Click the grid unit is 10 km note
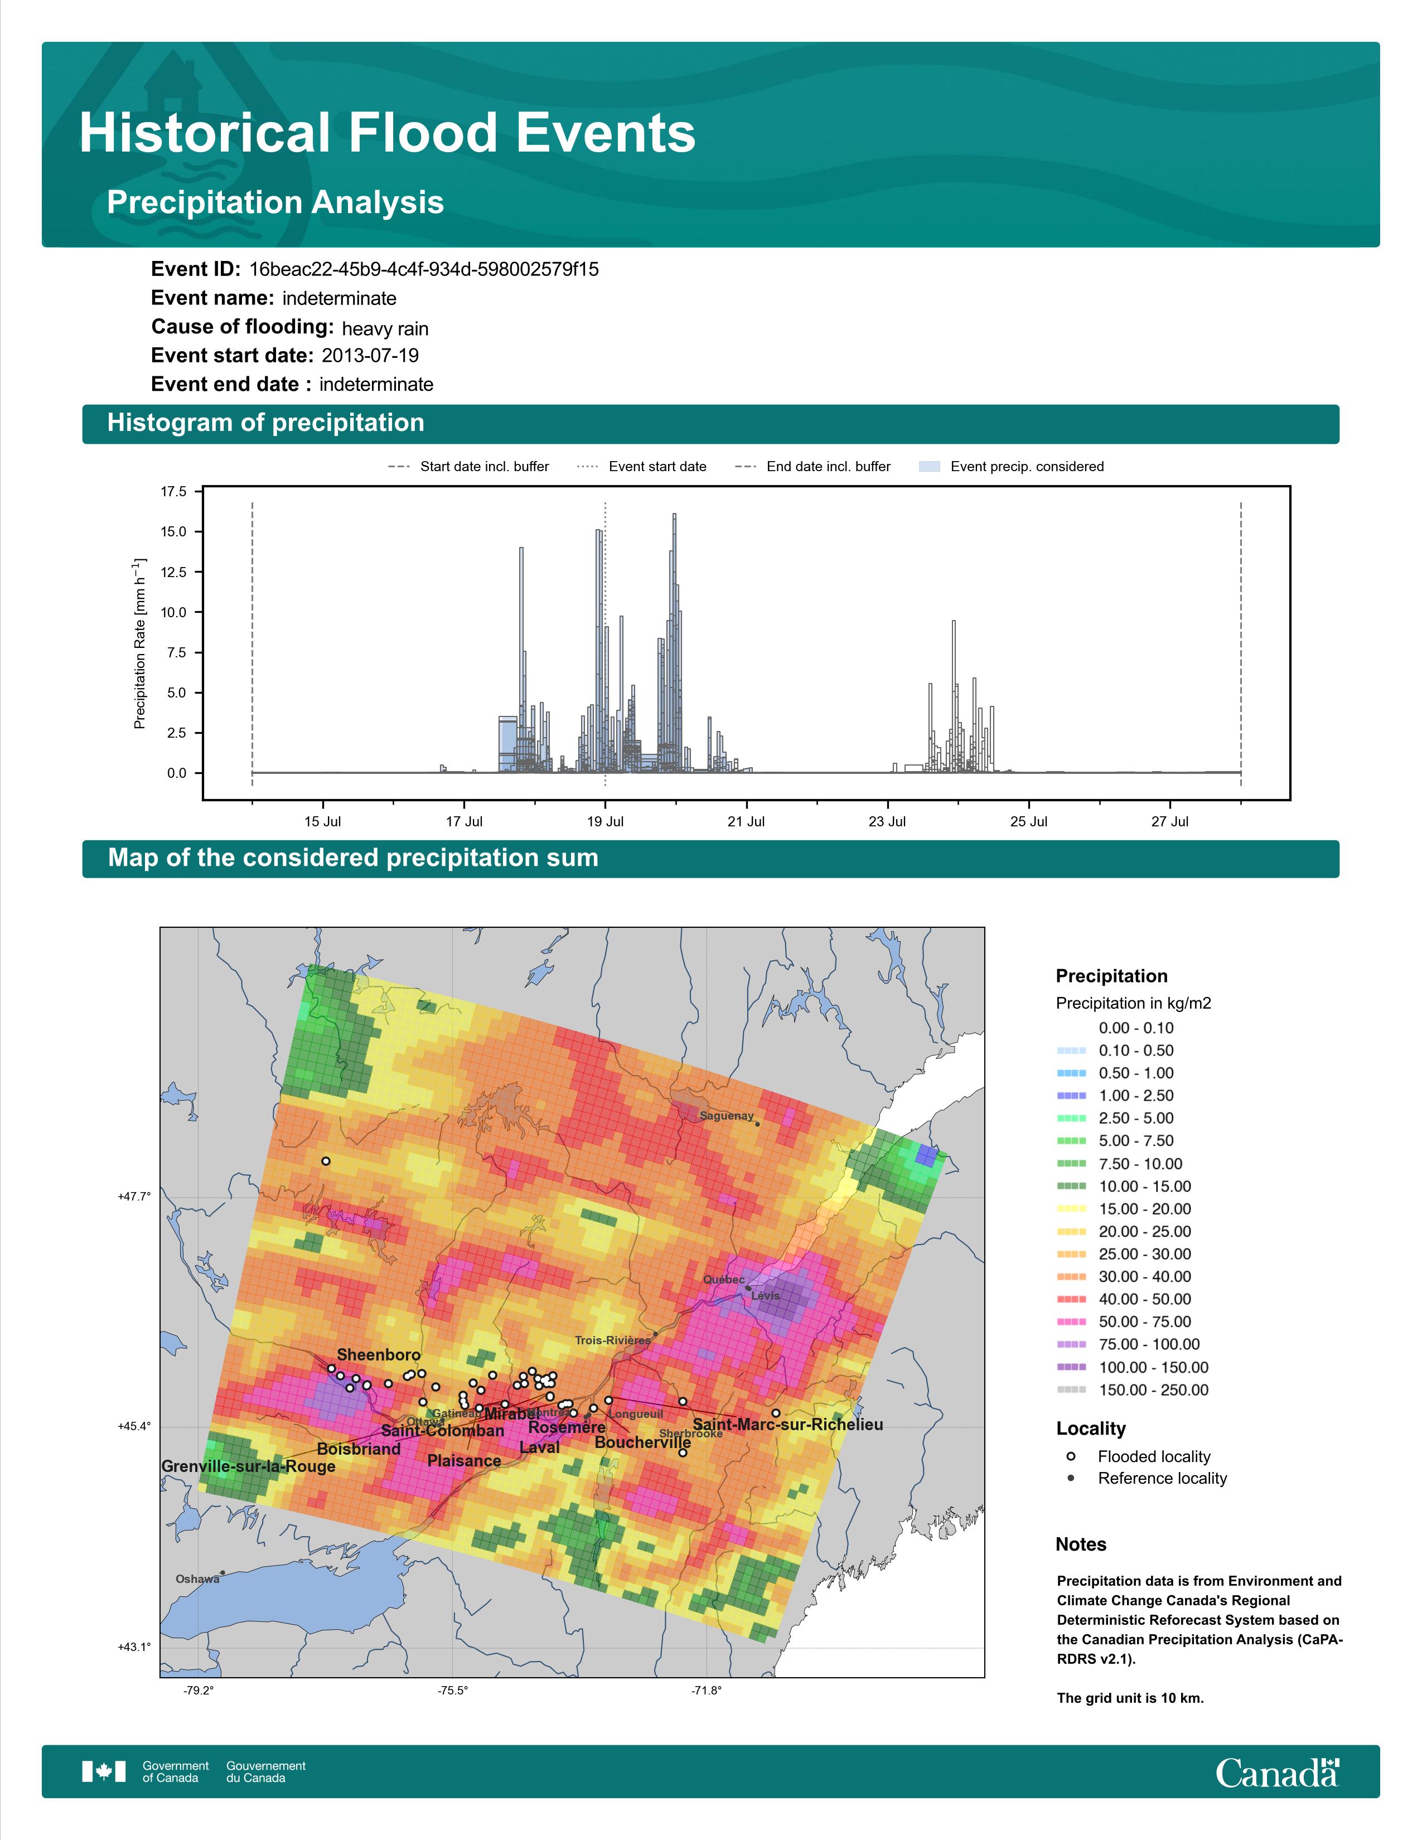The width and height of the screenshot is (1422, 1840). (1130, 1698)
